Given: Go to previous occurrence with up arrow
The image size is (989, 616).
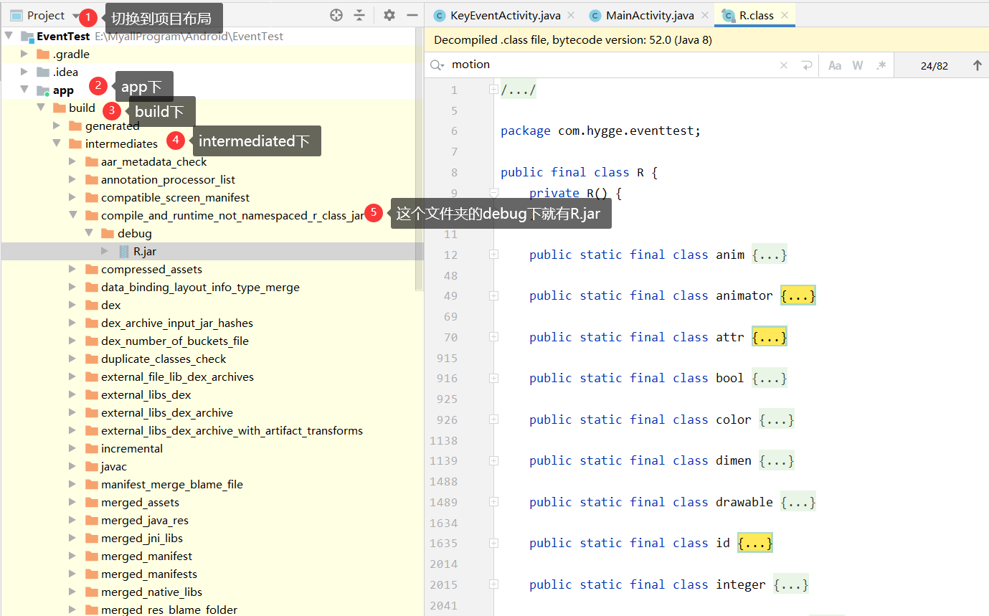Looking at the screenshot, I should (x=977, y=65).
